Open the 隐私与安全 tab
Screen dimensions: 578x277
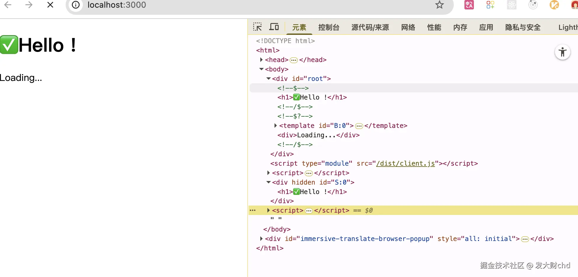click(523, 27)
